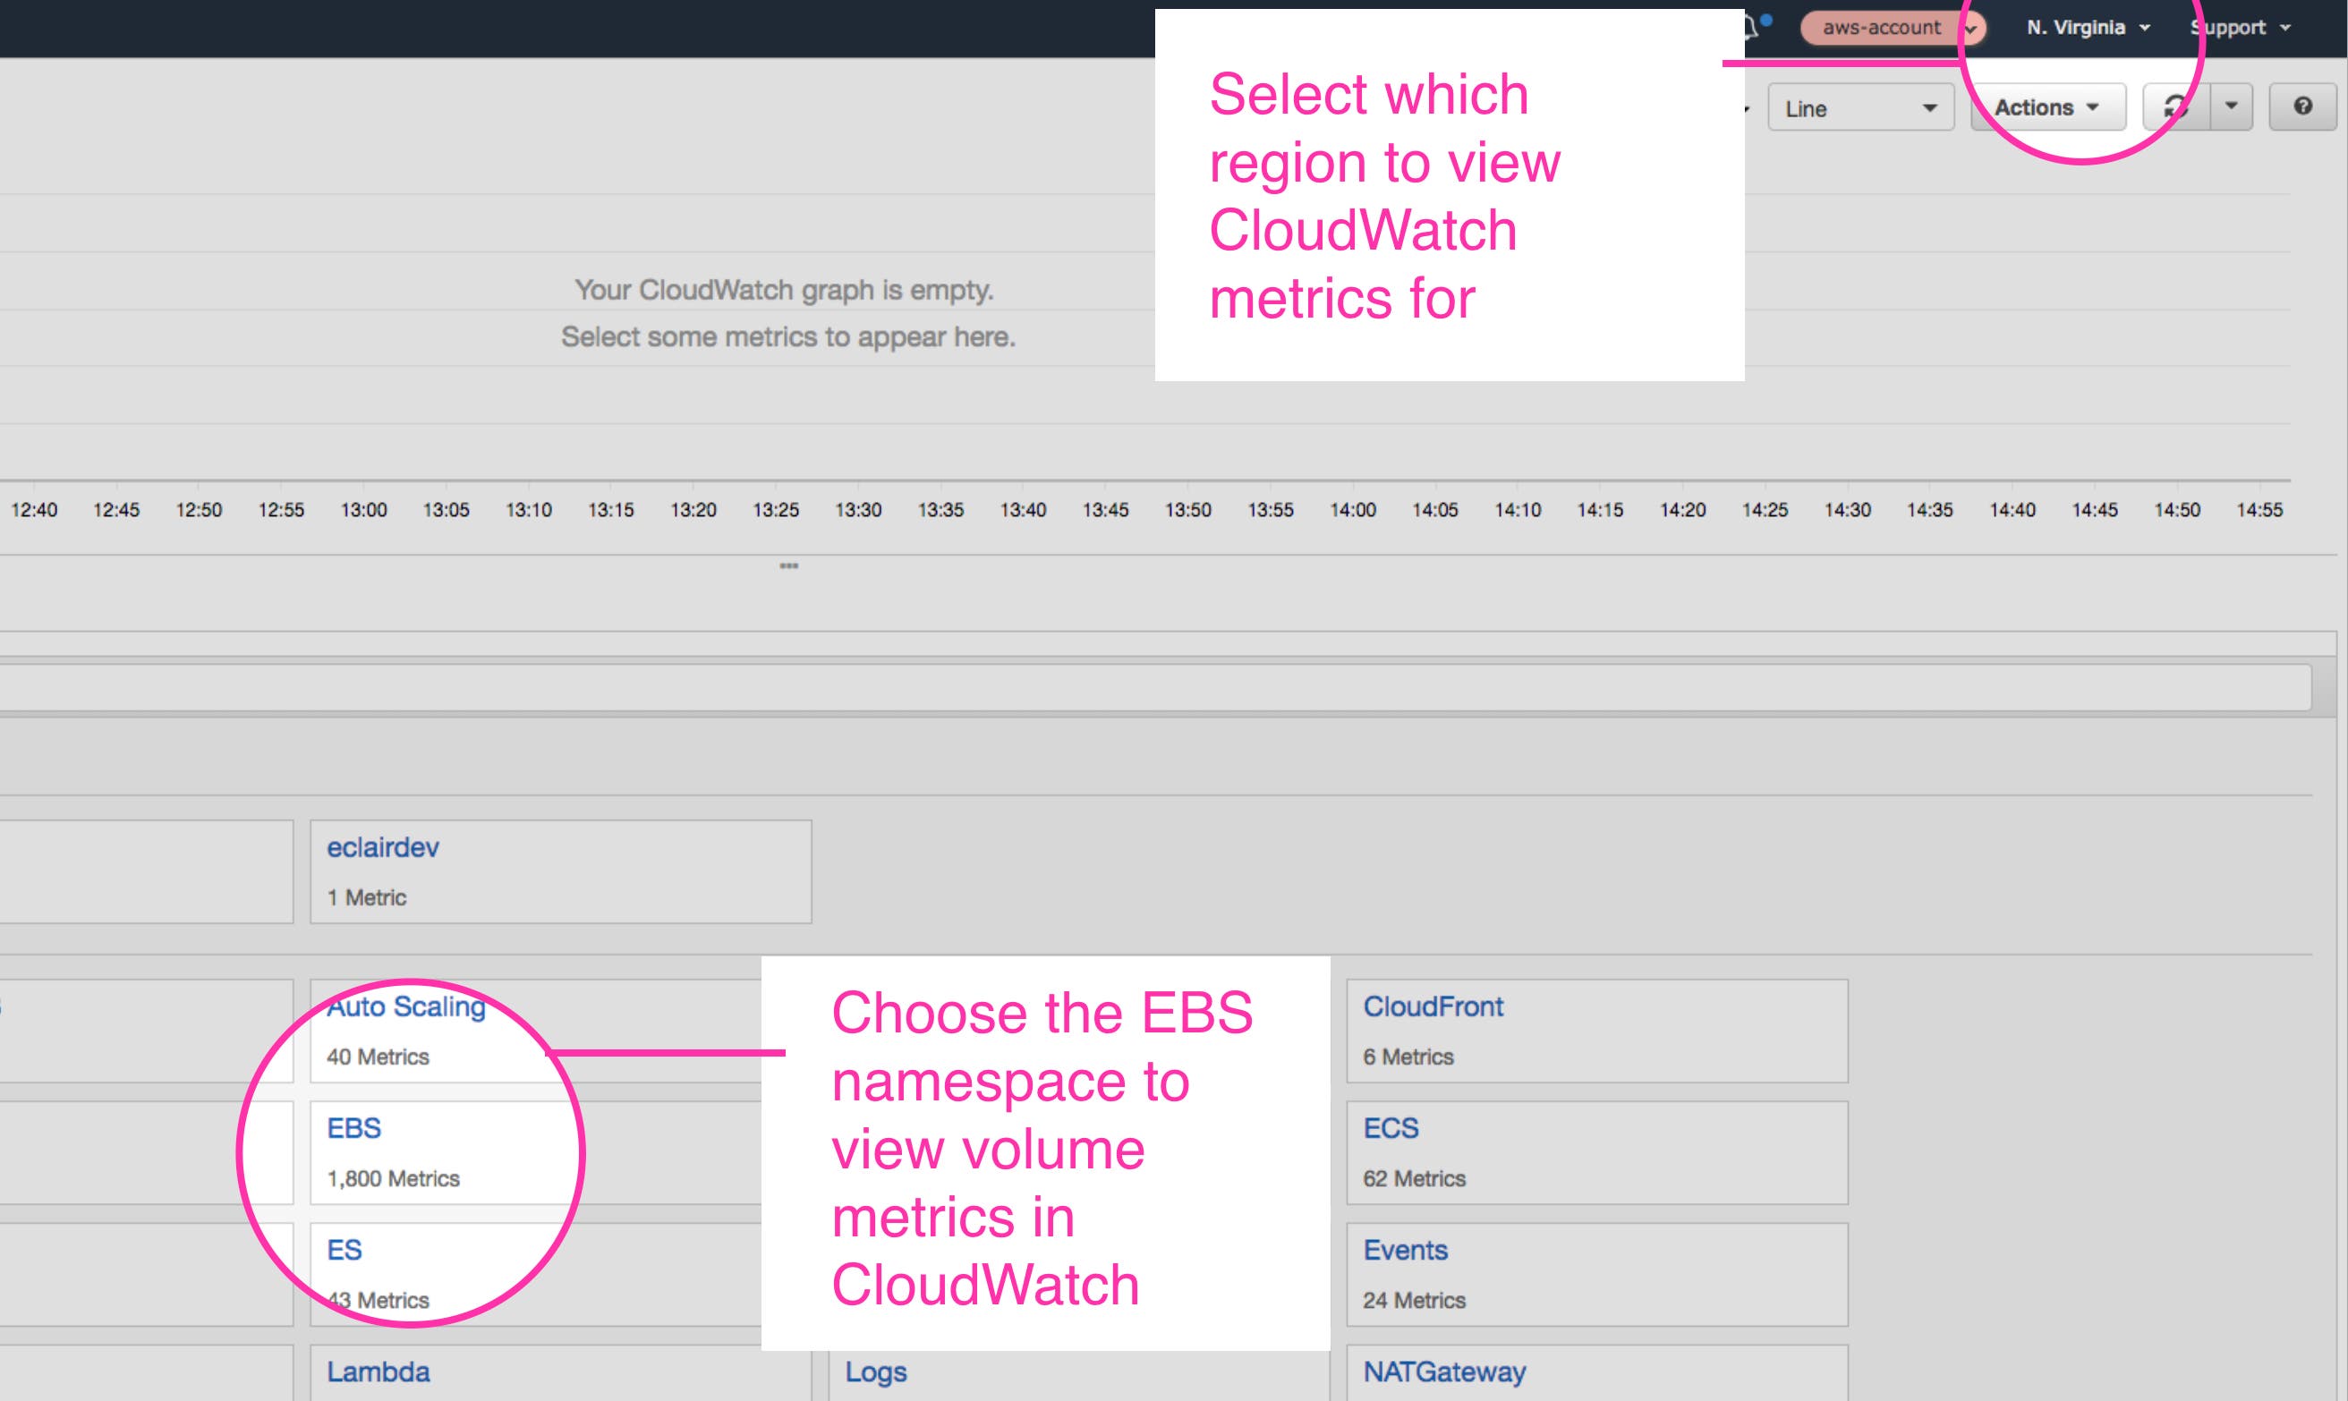The width and height of the screenshot is (2348, 1401).
Task: Open the NATGateway namespace
Action: pos(1446,1371)
